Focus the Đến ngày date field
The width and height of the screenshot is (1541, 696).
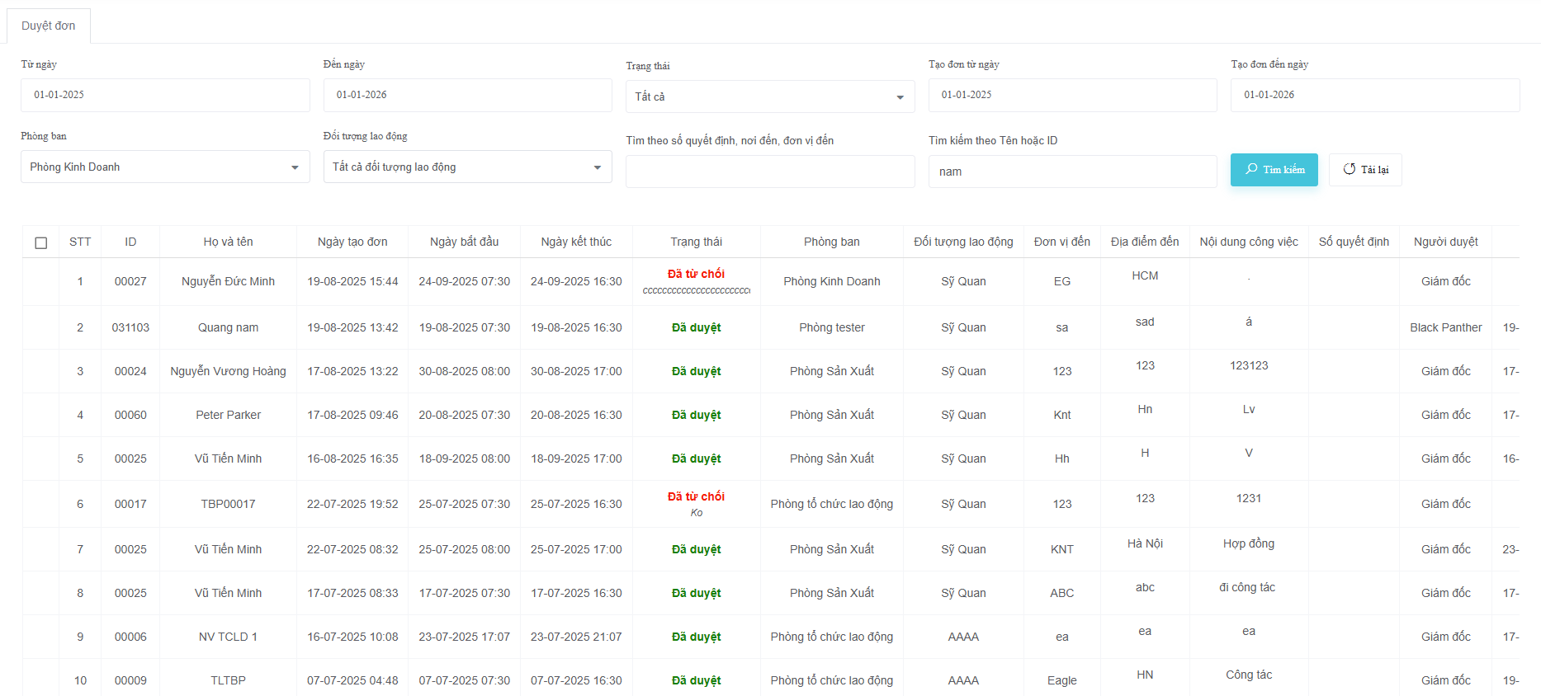click(x=467, y=95)
